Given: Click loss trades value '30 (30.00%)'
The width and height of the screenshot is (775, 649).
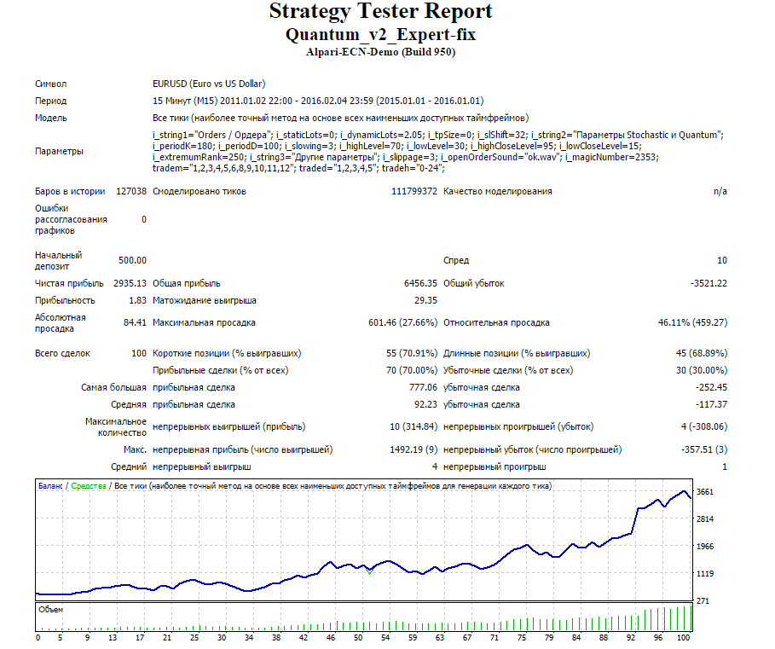Looking at the screenshot, I should click(x=702, y=370).
